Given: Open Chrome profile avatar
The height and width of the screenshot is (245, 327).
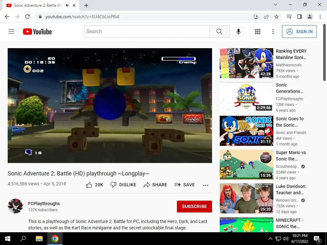Looking at the screenshot, I should [310, 17].
